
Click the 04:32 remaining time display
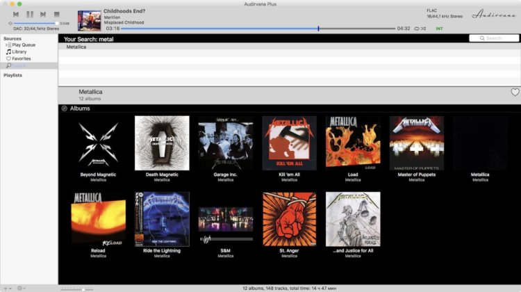click(x=404, y=29)
